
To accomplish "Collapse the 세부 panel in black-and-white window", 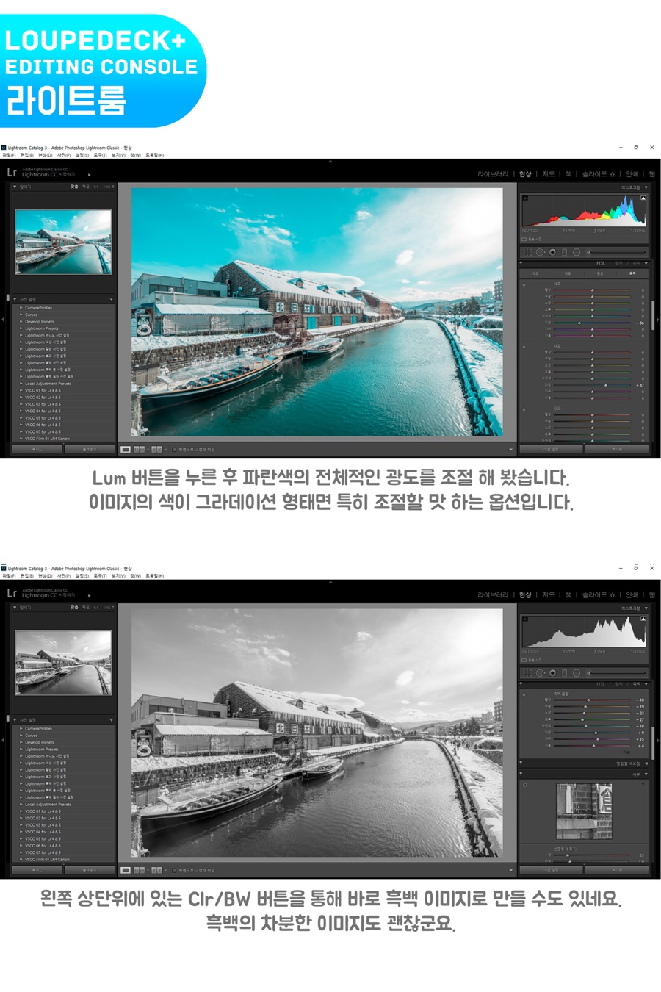I will (646, 774).
